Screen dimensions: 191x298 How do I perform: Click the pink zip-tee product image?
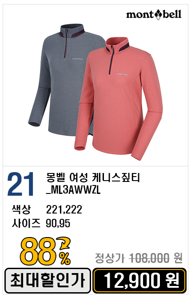click(x=119, y=99)
